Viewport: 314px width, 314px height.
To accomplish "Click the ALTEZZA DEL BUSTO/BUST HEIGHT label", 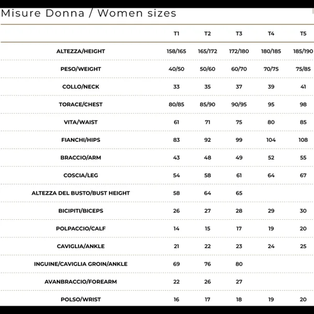I will coord(81,193).
